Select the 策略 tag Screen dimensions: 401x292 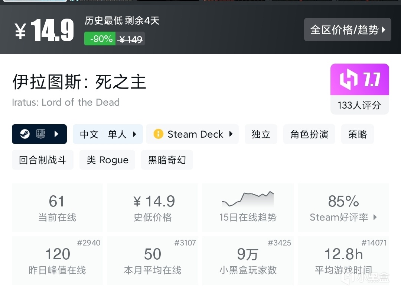point(357,134)
